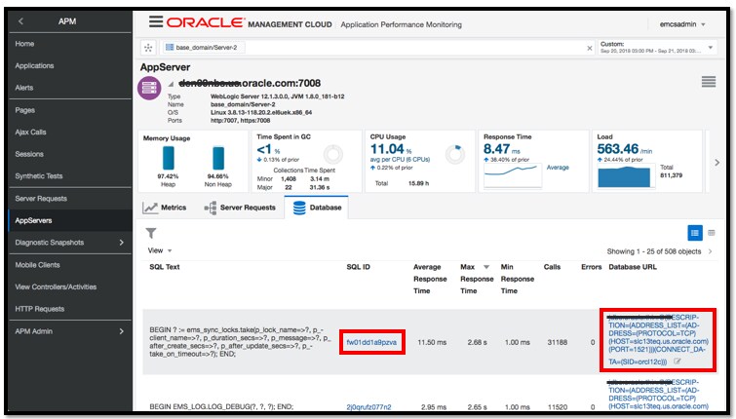
Task: Advance metric cards with the right chevron
Action: click(x=717, y=163)
